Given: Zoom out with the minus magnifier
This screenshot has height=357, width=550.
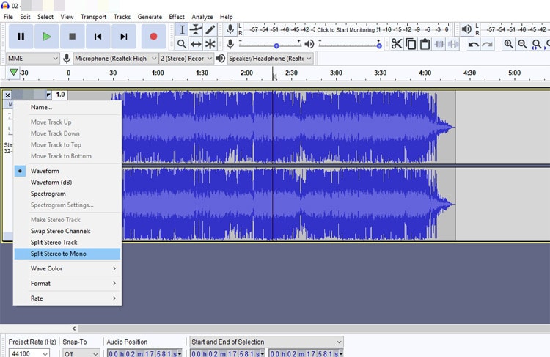Looking at the screenshot, I should (522, 44).
